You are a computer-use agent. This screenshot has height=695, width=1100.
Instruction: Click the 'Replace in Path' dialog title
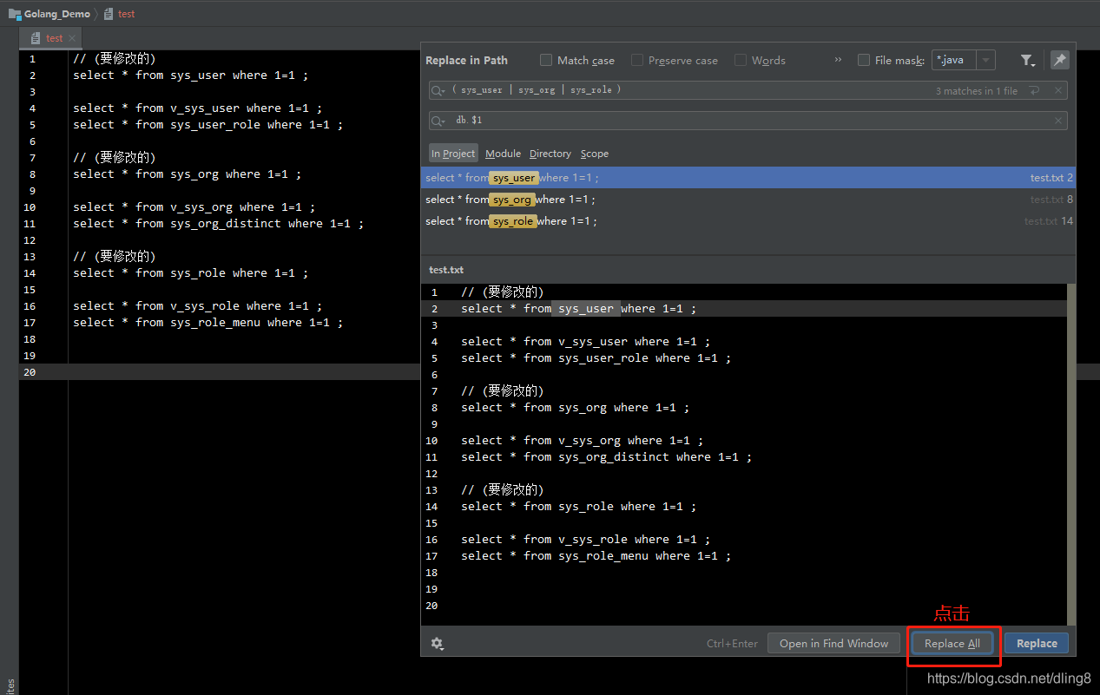pyautogui.click(x=466, y=60)
